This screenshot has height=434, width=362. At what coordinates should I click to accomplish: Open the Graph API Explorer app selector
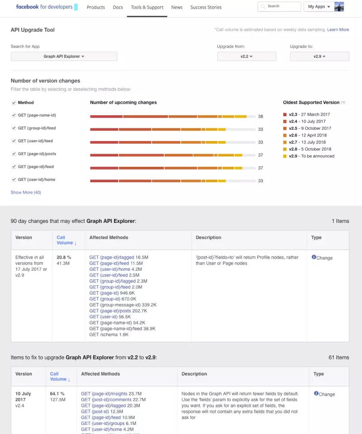(x=63, y=56)
